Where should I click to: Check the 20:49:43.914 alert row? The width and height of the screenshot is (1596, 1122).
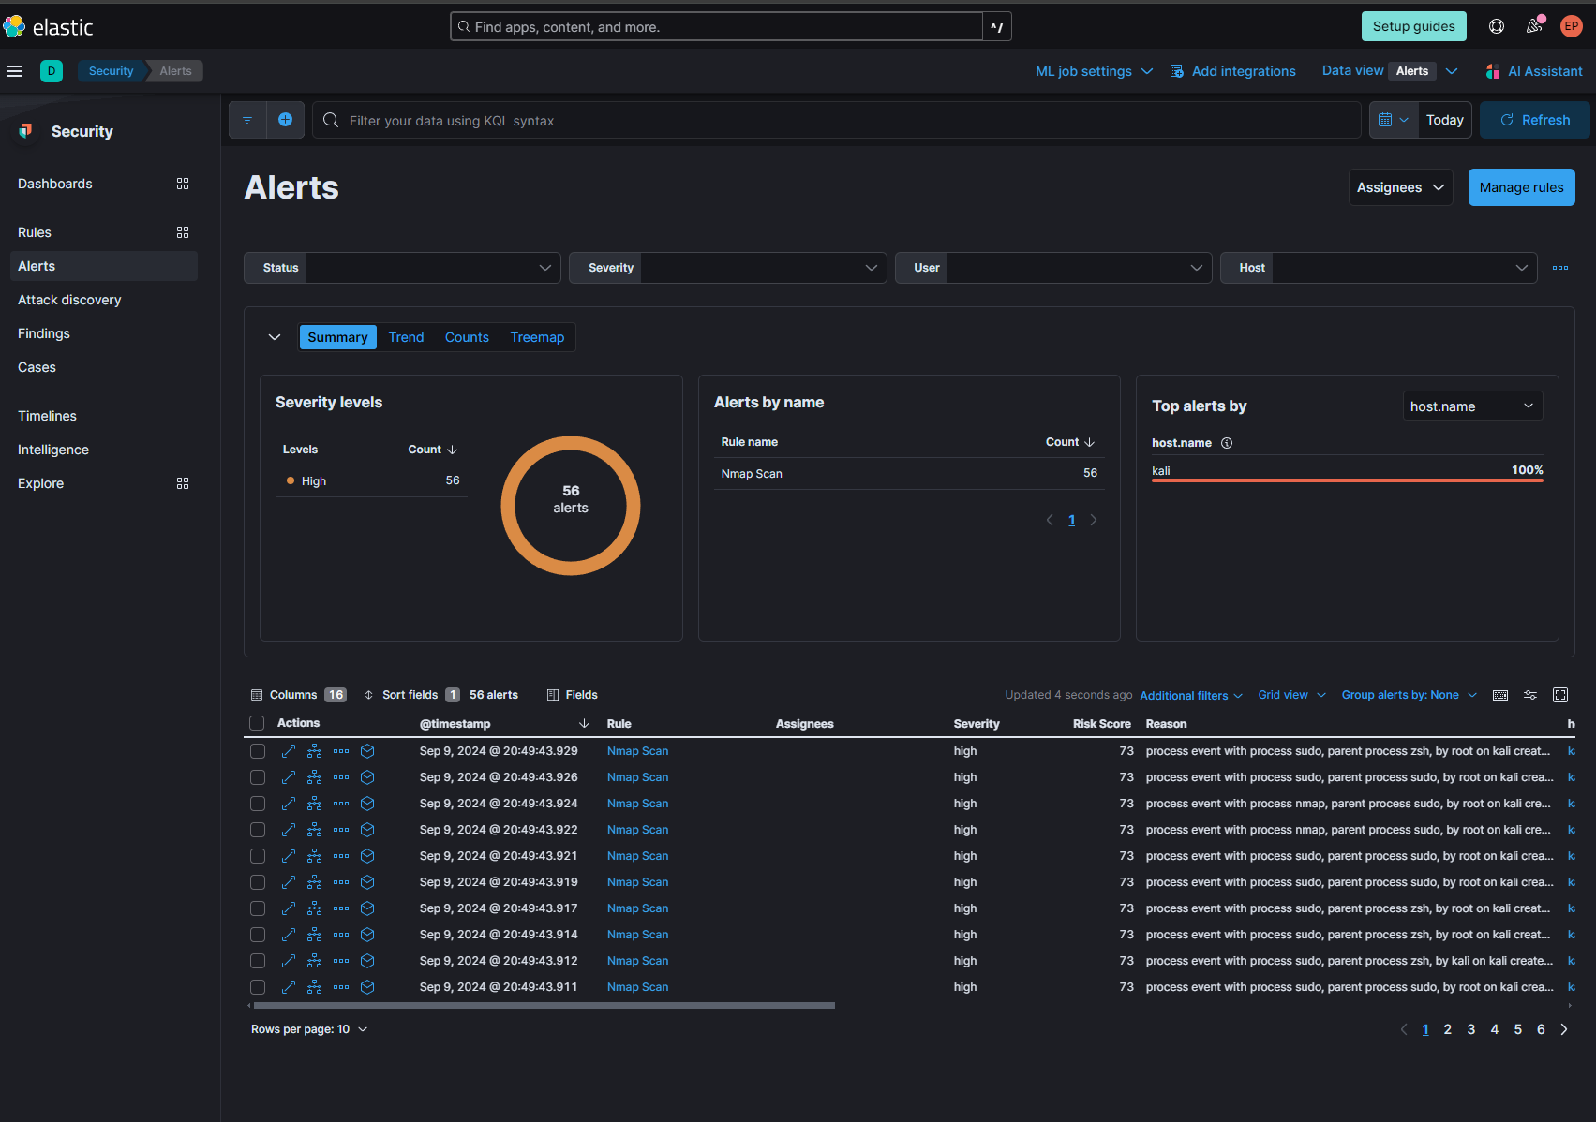pos(258,935)
